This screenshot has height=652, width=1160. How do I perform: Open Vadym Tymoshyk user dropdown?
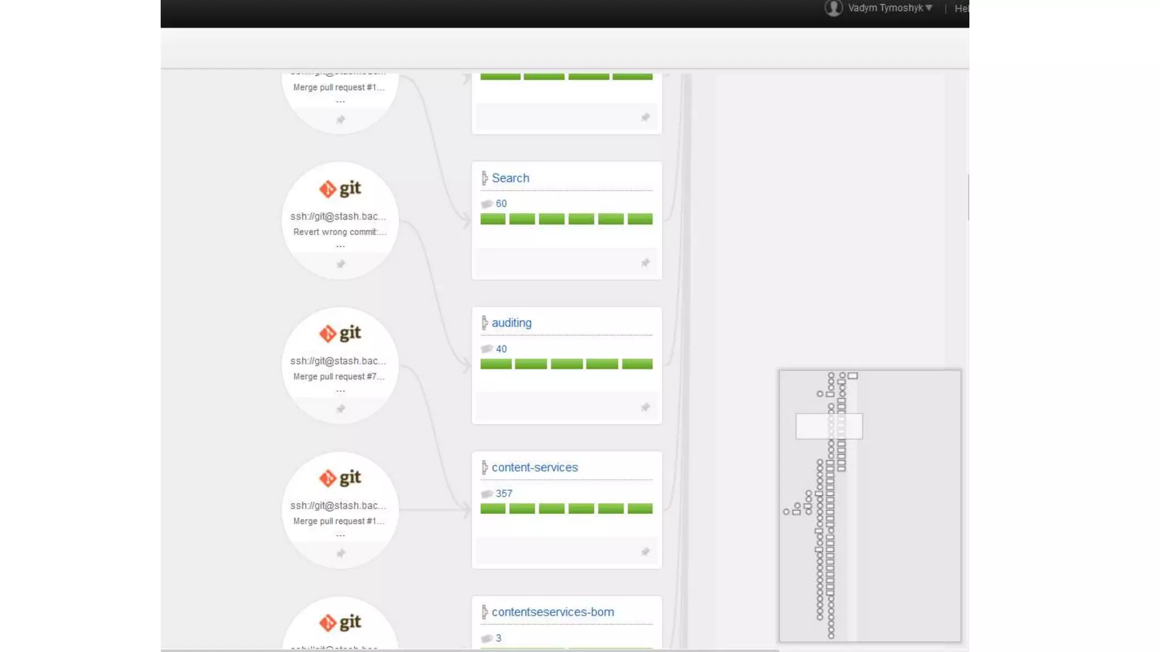(x=889, y=8)
